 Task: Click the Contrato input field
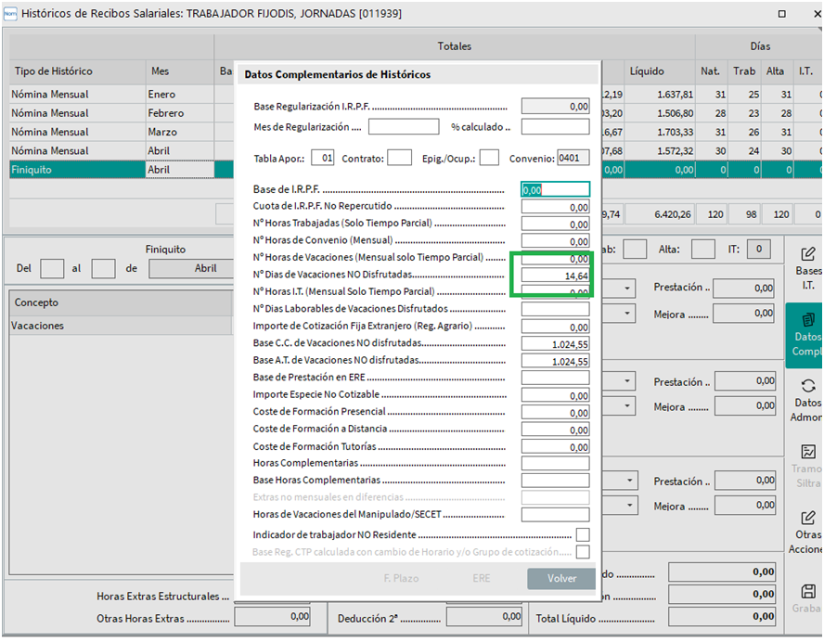tap(400, 158)
